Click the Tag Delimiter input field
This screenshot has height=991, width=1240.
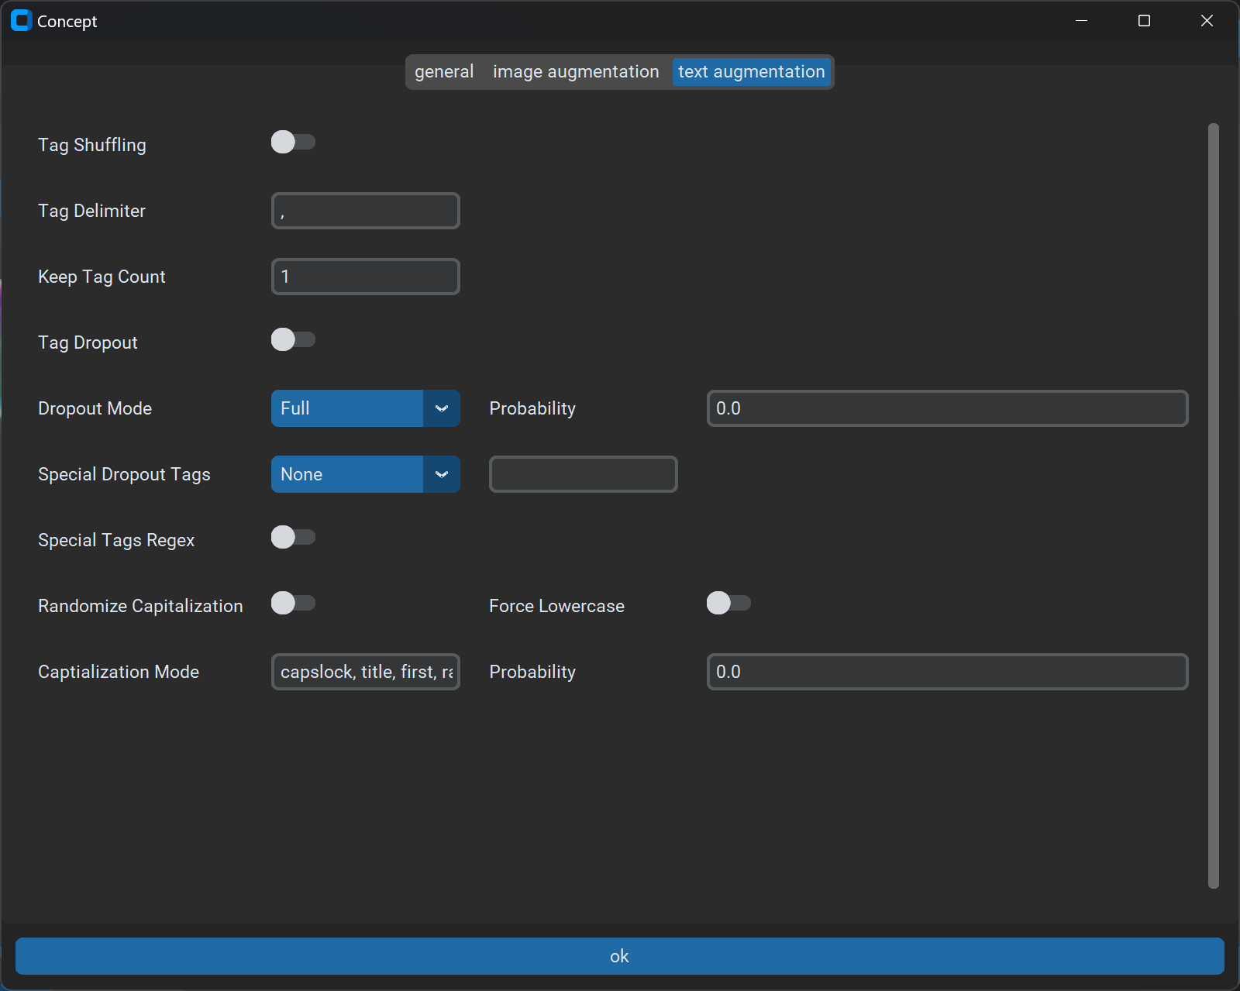point(366,211)
